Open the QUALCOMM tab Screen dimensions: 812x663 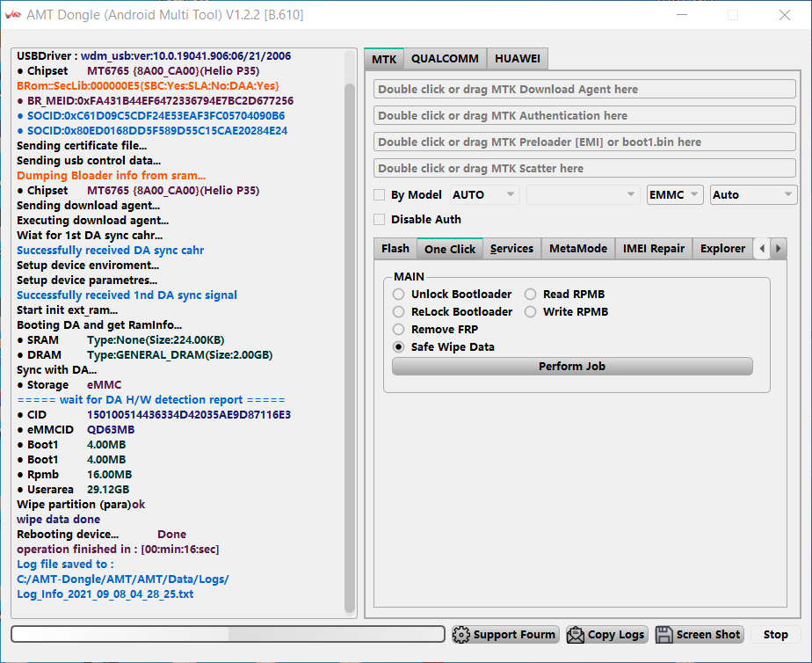[x=445, y=59]
